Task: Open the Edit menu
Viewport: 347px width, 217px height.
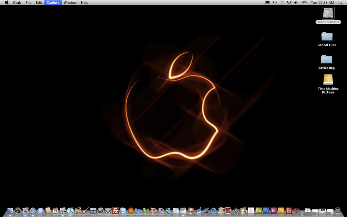Action: (x=39, y=2)
